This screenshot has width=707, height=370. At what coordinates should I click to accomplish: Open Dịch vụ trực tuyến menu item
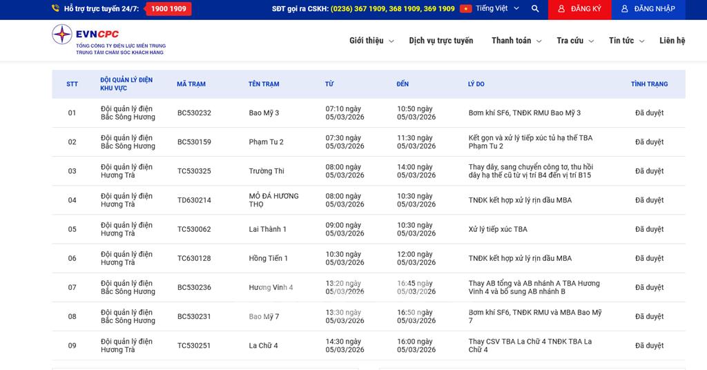click(441, 41)
